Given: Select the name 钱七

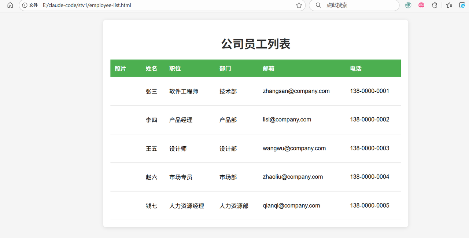Looking at the screenshot, I should tap(151, 206).
